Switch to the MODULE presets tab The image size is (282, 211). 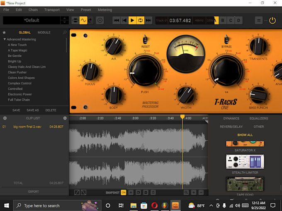click(44, 32)
